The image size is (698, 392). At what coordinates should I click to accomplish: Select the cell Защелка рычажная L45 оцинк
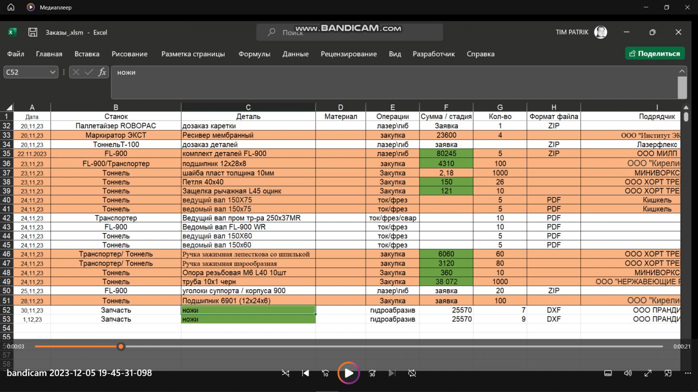(x=248, y=191)
